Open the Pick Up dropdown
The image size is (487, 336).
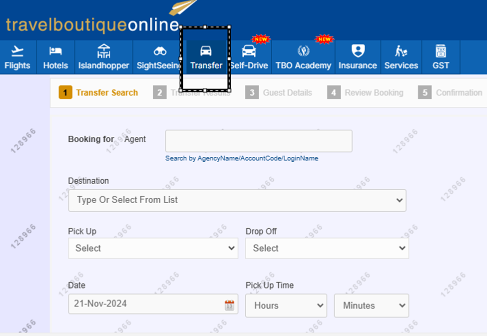tap(153, 248)
